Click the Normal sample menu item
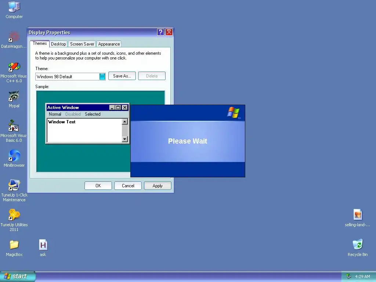Image resolution: width=376 pixels, height=282 pixels. click(x=55, y=114)
